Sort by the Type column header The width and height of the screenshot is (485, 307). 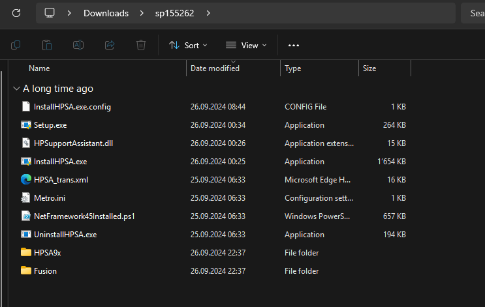click(x=293, y=68)
